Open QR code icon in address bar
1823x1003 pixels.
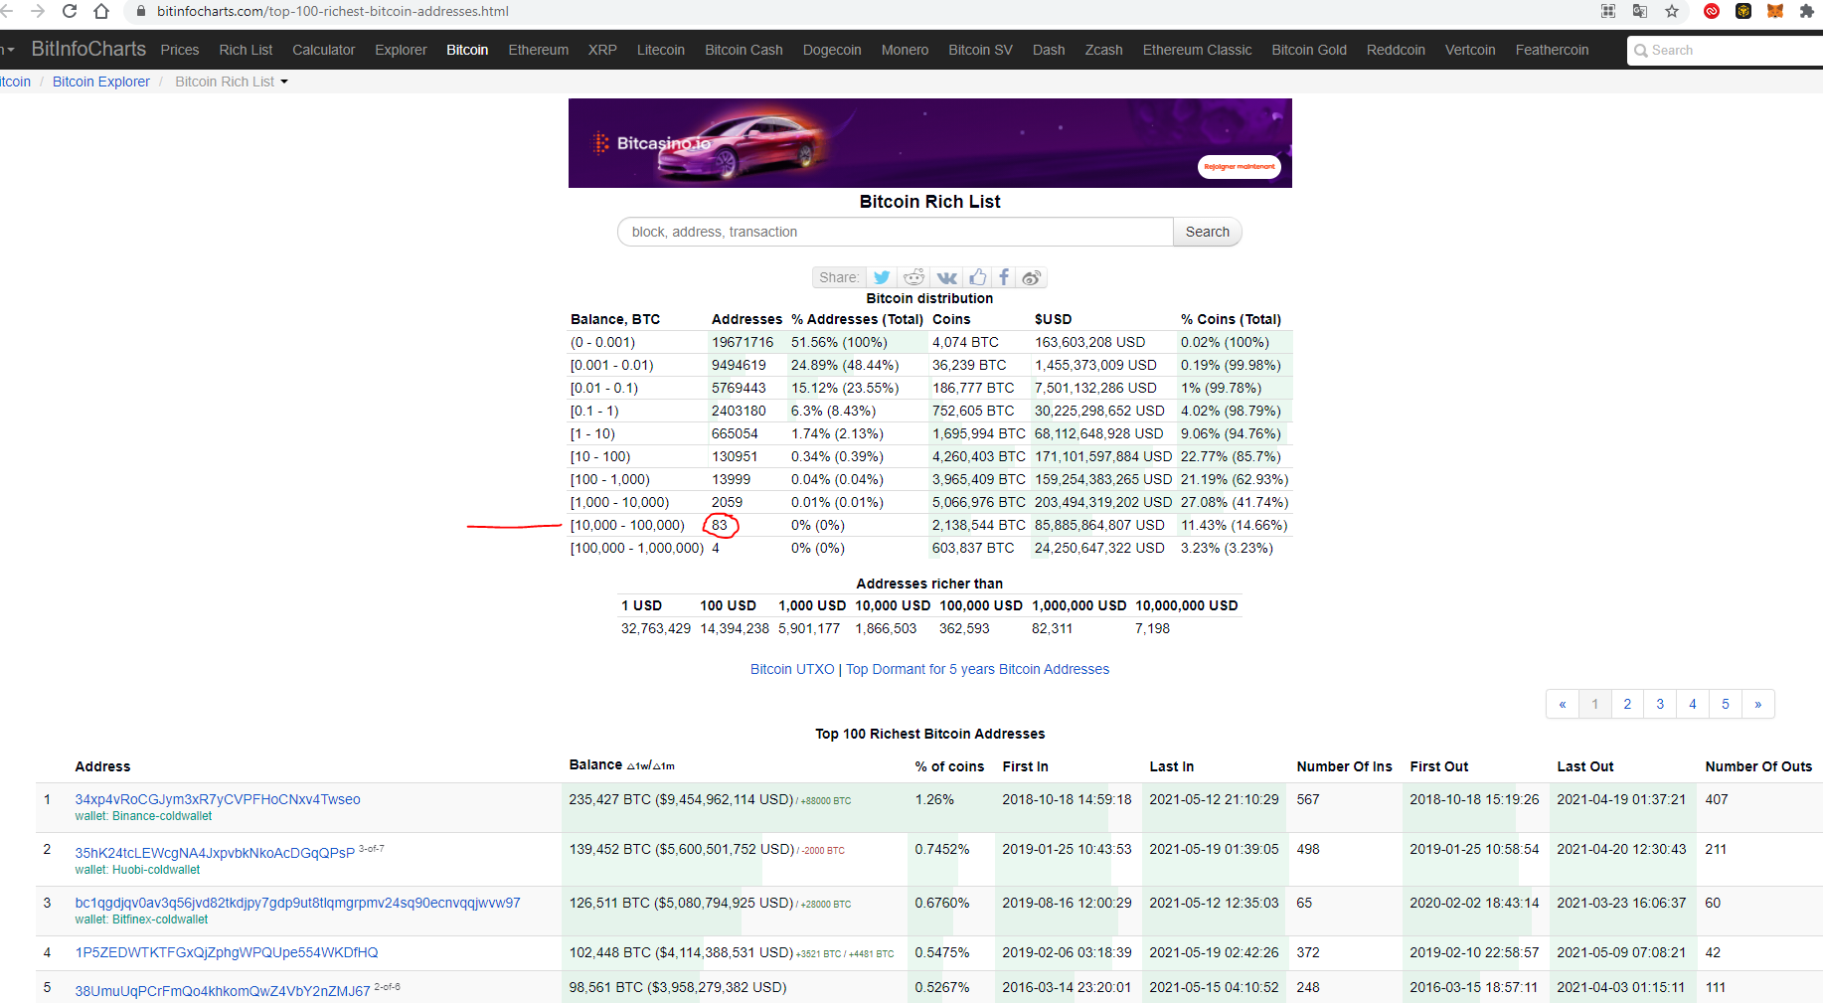1608,11
